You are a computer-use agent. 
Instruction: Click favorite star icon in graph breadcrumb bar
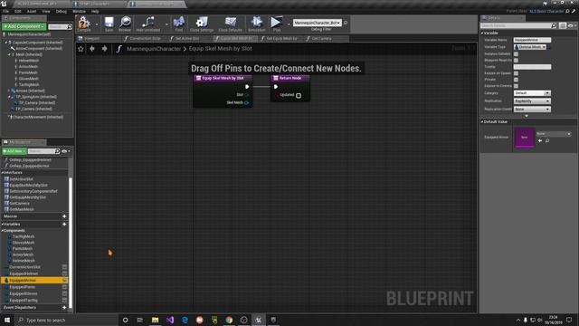coord(81,49)
